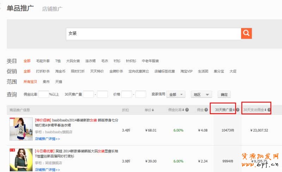Click help icon beside 30天支出佣金 header
The width and height of the screenshot is (282, 172).
tap(269, 110)
